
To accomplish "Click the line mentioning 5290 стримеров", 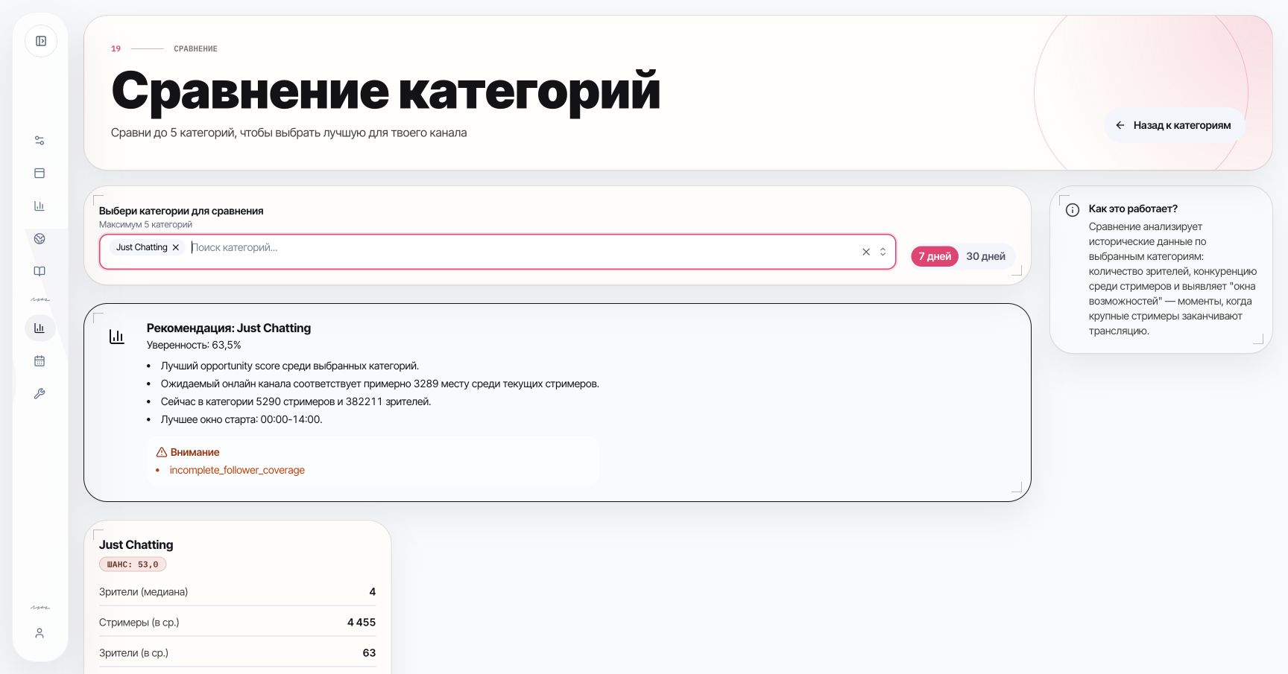I will coord(296,401).
